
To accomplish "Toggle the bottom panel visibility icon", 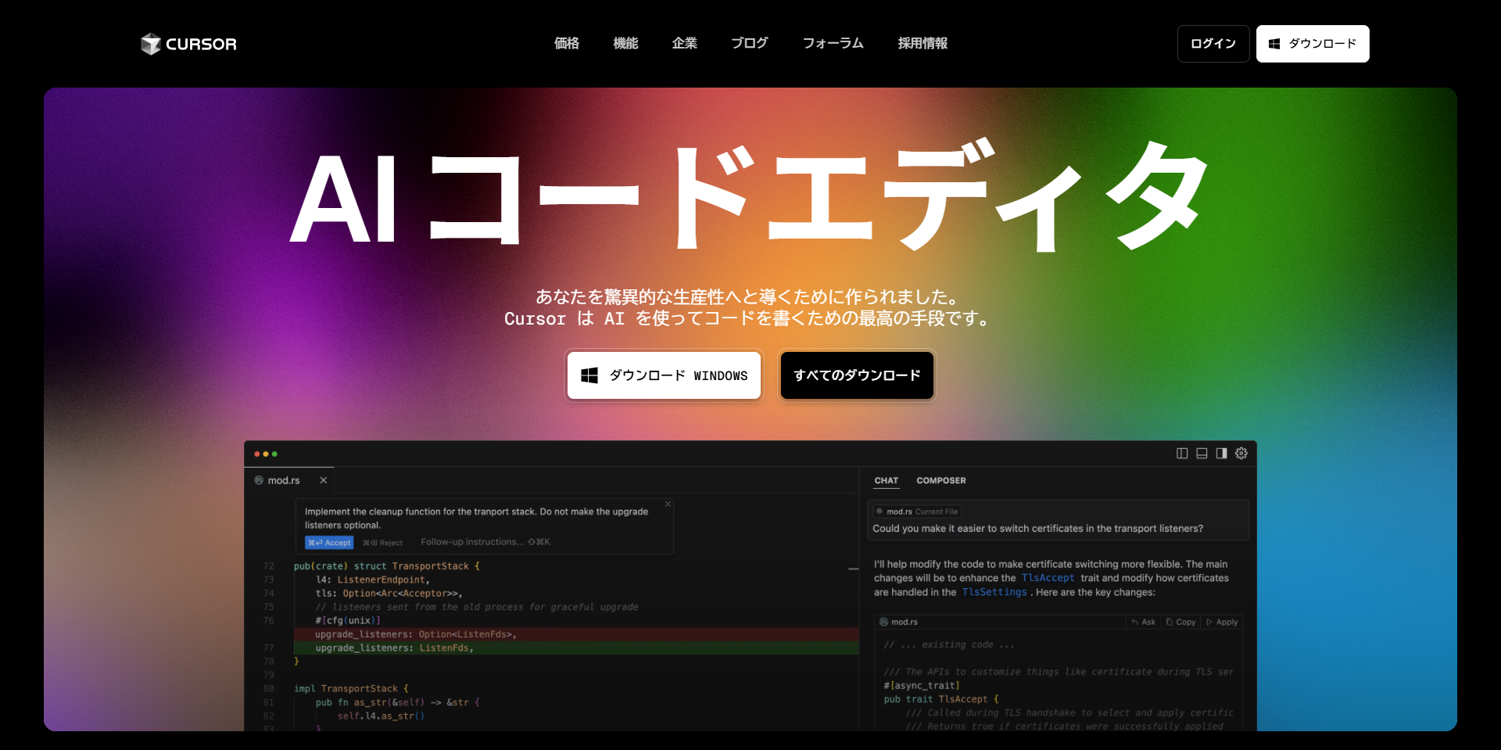I will (x=1202, y=454).
